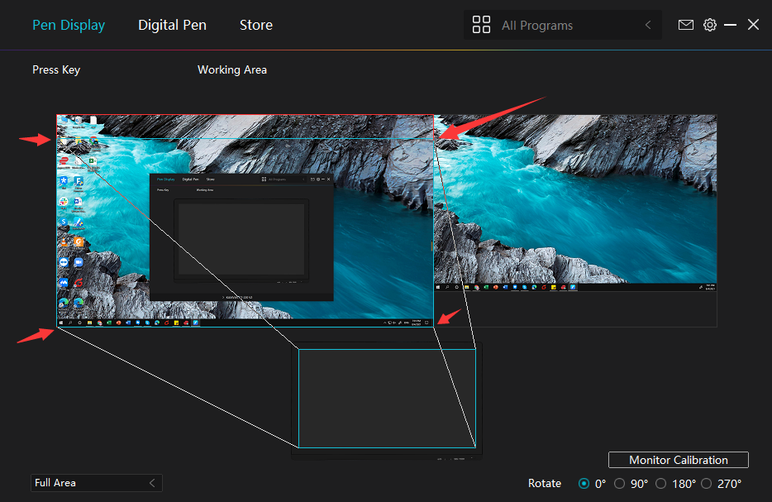Click the search icon in the preview taskbar
772x502 pixels.
(70, 322)
